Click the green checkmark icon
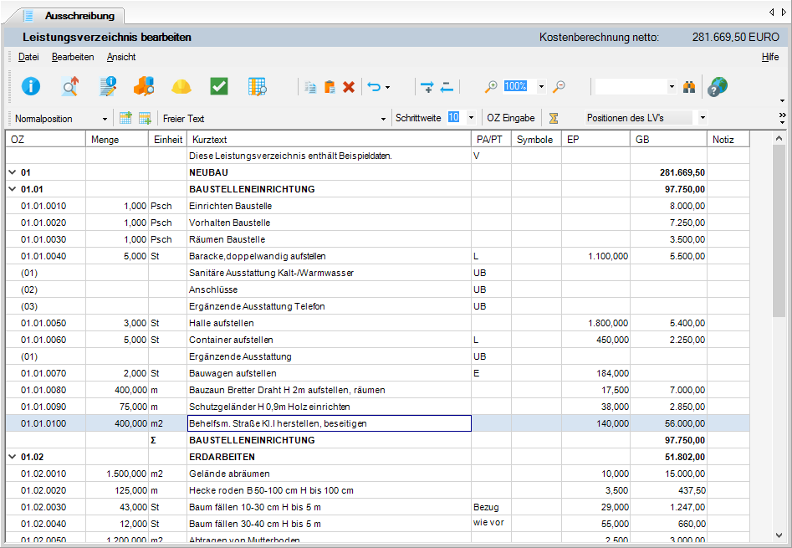This screenshot has height=548, width=792. click(219, 86)
